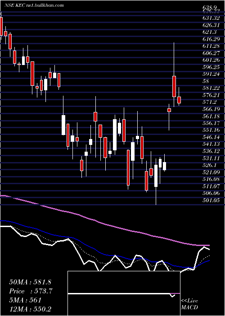Click the white candle with the lowest wick near 501
This screenshot has height=316, width=225.
tap(156, 176)
